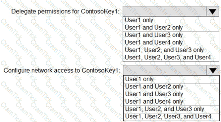
Task: Select 'User1 and User4 only' for Delegate permissions
Action: coord(171,43)
